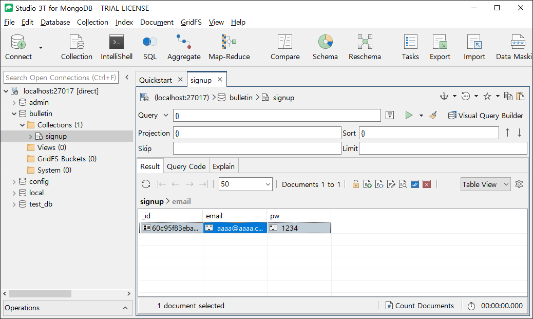533x319 pixels.
Task: Click the copy query icon
Action: coord(508,96)
